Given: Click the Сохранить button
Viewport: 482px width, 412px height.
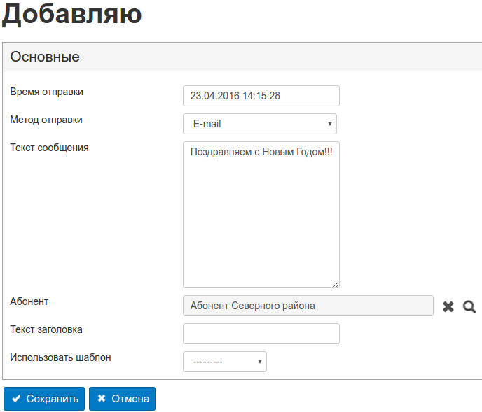Looking at the screenshot, I should point(44,399).
